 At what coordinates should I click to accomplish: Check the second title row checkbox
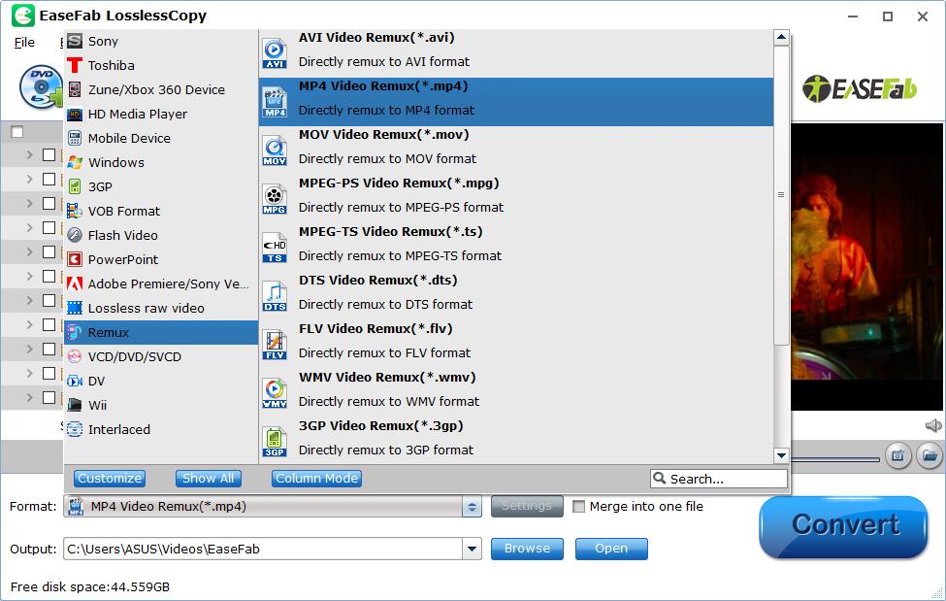(x=49, y=179)
